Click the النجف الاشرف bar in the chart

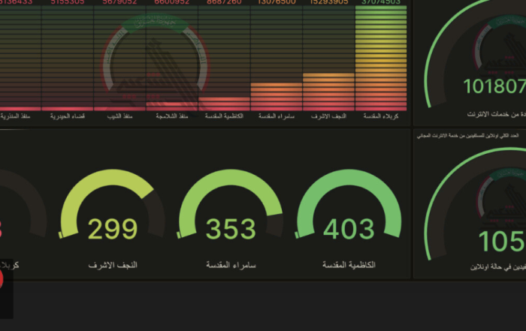(x=328, y=92)
